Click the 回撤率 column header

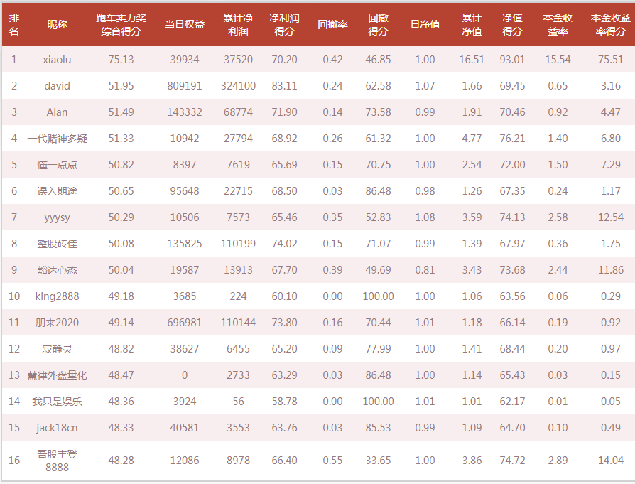pos(332,25)
